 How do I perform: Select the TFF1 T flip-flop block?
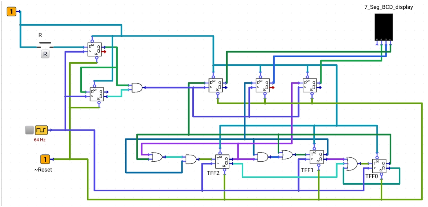click(316, 157)
